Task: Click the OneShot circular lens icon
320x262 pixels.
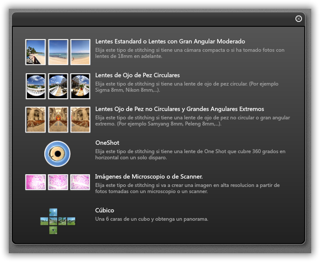Action: point(58,154)
